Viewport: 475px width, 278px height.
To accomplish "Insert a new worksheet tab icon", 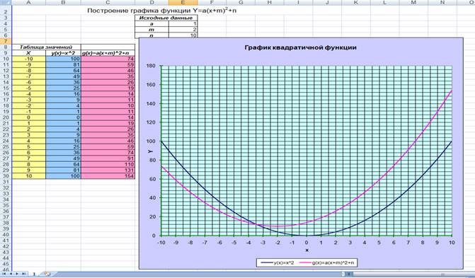I will pos(47,274).
